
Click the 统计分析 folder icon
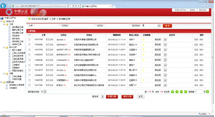pyautogui.click(x=7, y=47)
